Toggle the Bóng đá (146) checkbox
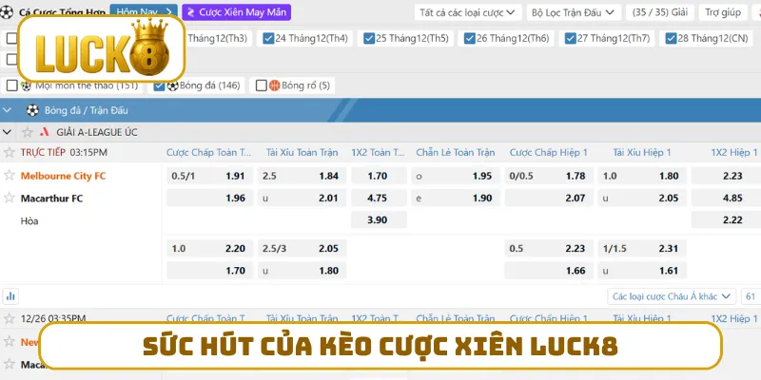Screen dimensions: 761x380 pyautogui.click(x=159, y=85)
